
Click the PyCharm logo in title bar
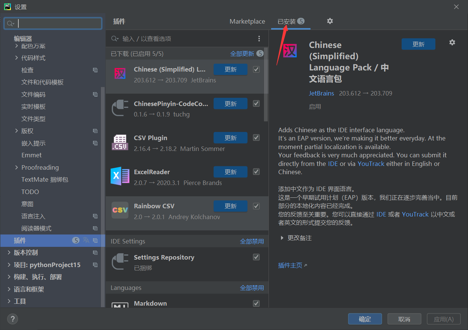7,7
